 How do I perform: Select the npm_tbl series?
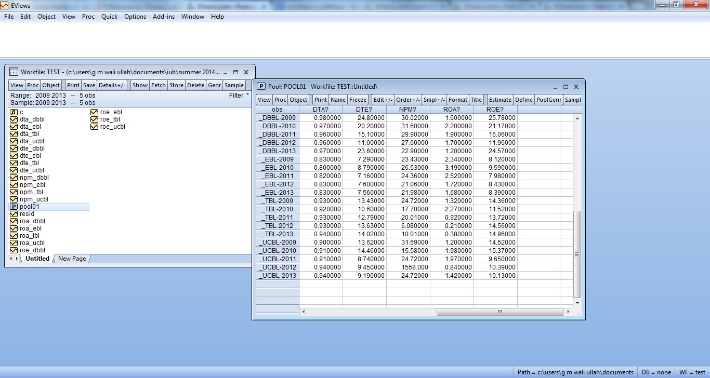click(x=31, y=192)
